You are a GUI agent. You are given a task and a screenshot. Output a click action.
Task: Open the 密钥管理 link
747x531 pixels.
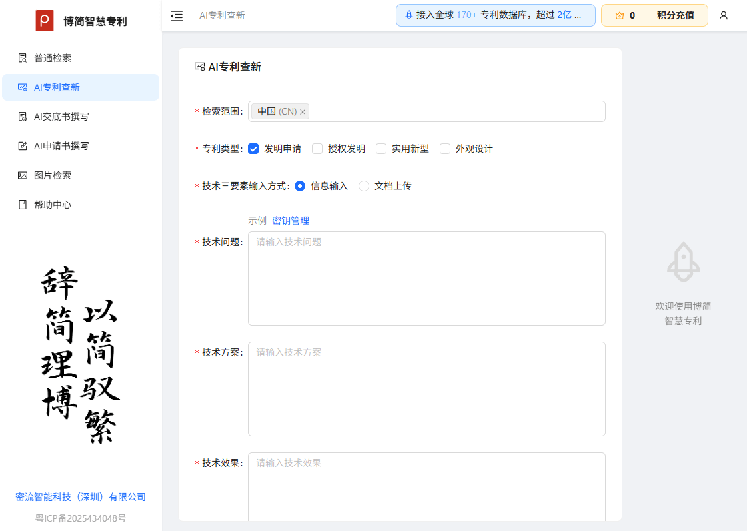[290, 221]
